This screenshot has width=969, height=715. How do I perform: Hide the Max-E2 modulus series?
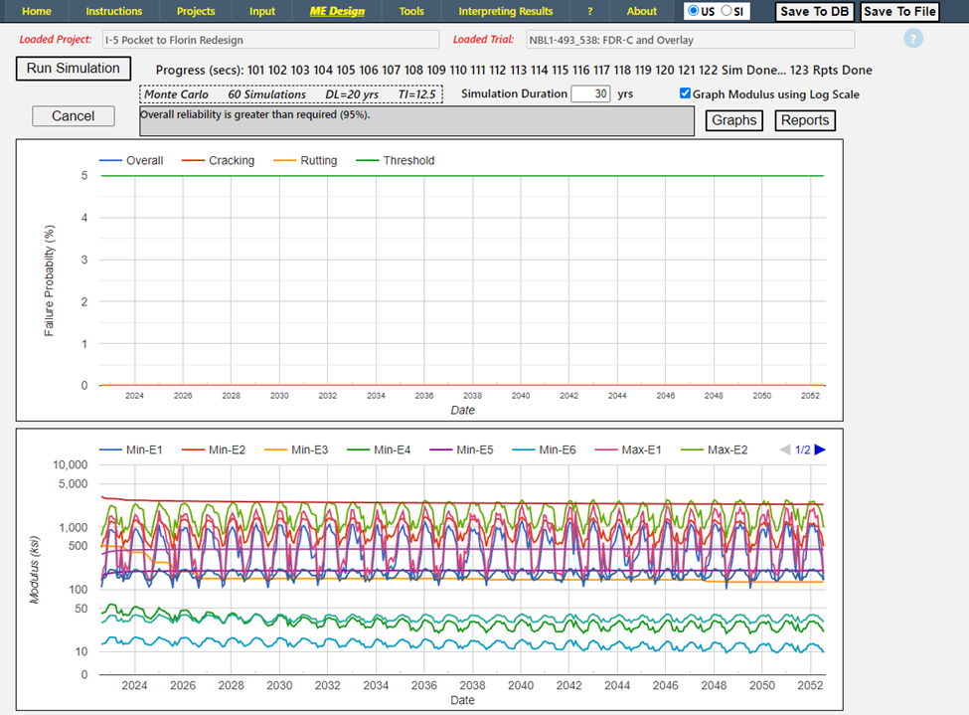pyautogui.click(x=727, y=449)
